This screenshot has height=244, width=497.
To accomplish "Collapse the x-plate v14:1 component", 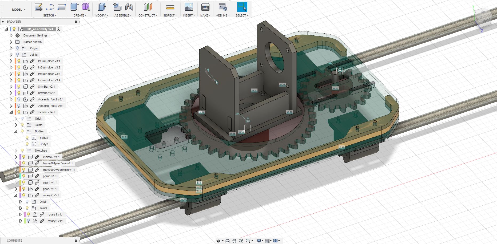I will click(x=11, y=112).
